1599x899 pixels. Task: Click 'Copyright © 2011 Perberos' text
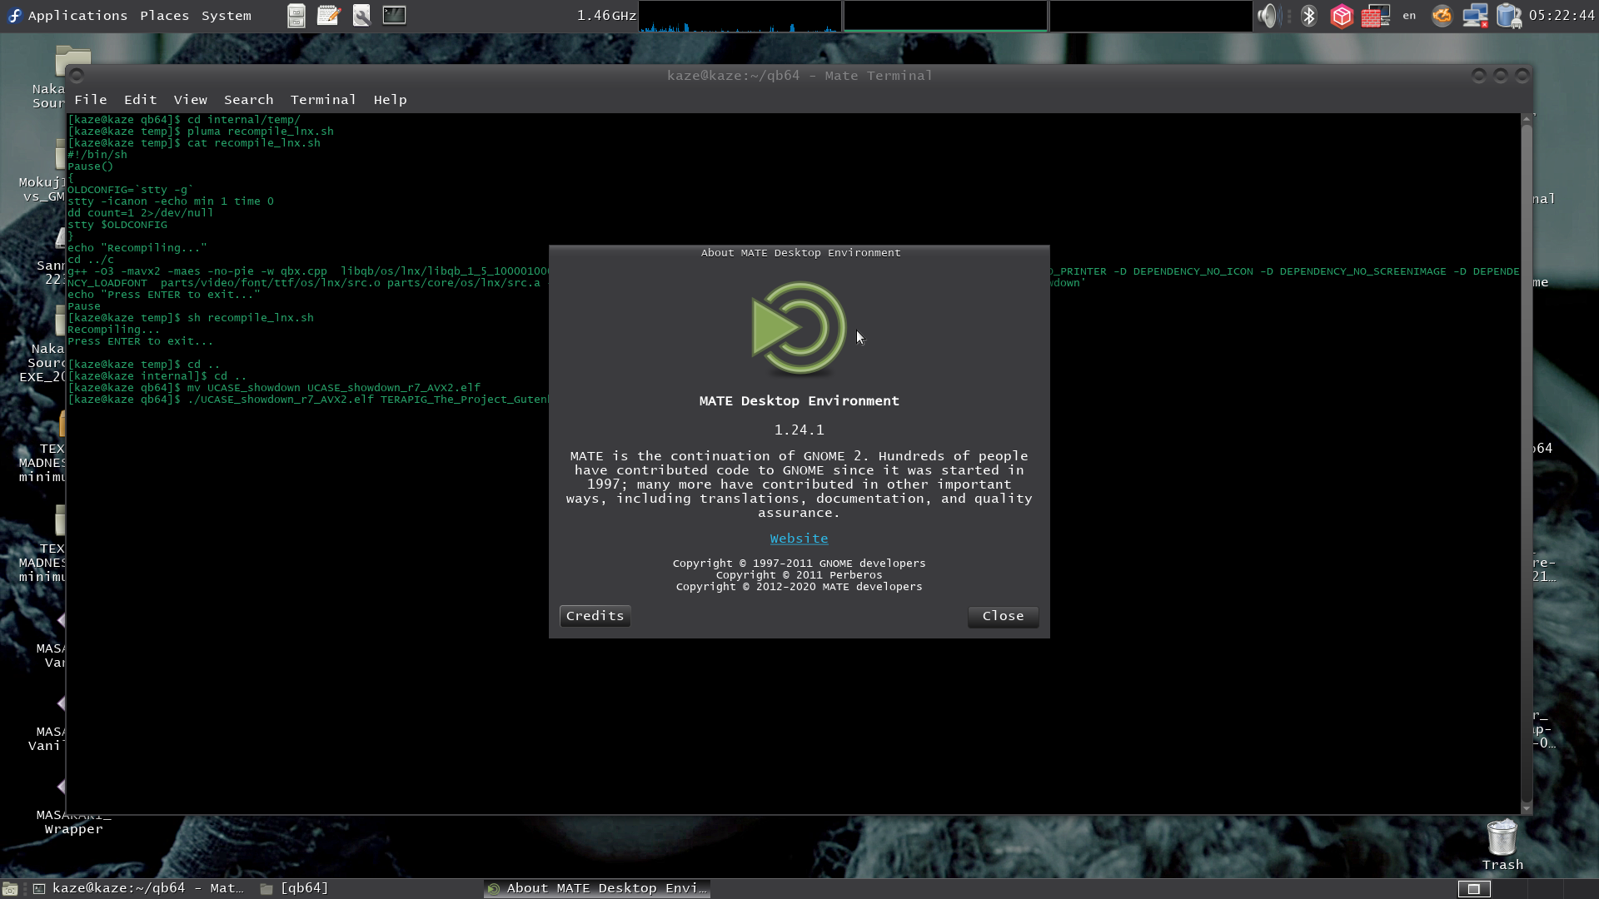(799, 575)
